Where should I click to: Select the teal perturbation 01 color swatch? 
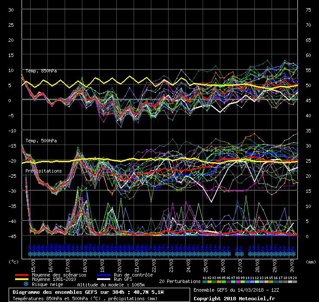click(205, 282)
